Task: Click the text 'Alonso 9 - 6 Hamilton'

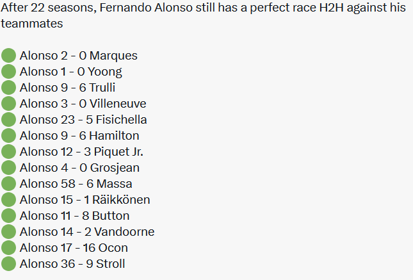Action: [x=79, y=136]
